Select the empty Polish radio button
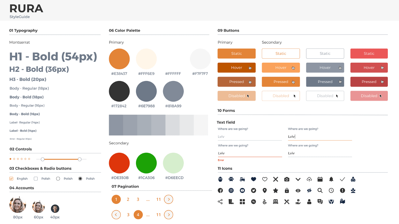 click(x=58, y=179)
